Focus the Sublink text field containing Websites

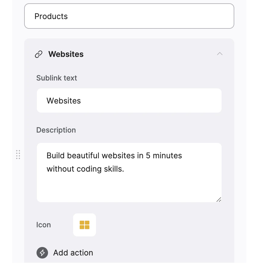(x=129, y=100)
